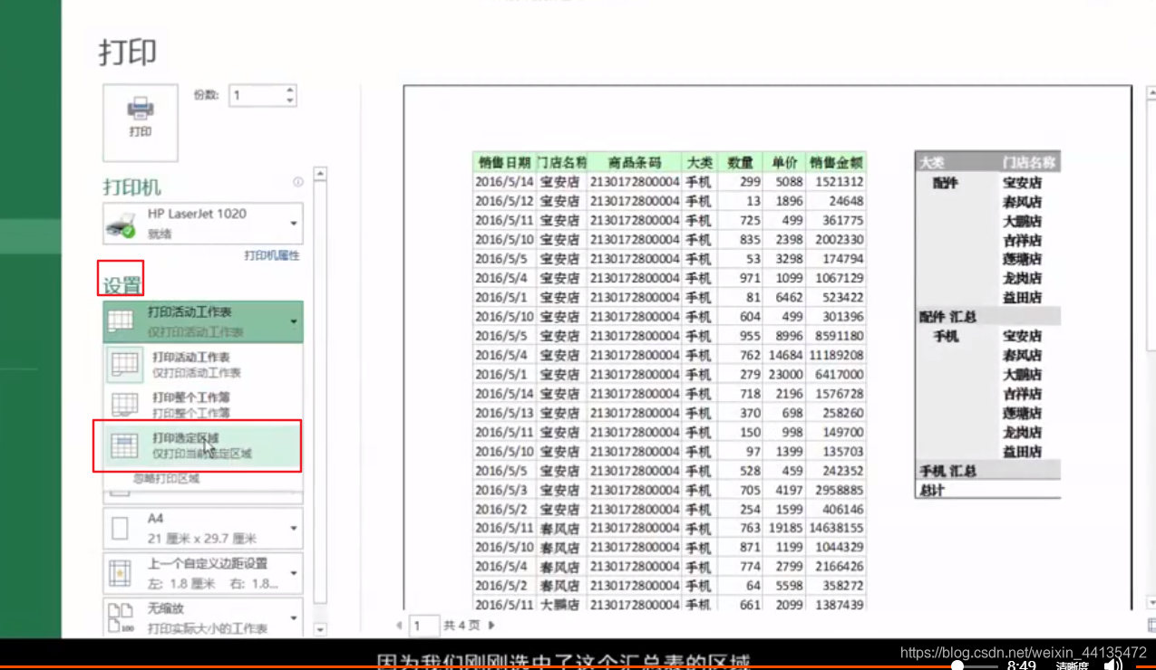
Task: Choose 忽略打印区域 in the dropdown list
Action: 167,478
